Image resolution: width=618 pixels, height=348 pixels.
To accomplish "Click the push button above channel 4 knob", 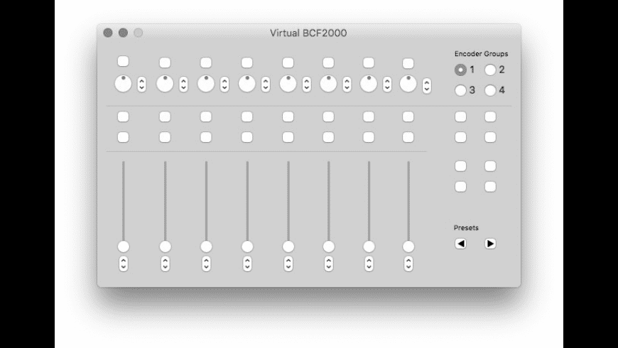I will click(246, 62).
